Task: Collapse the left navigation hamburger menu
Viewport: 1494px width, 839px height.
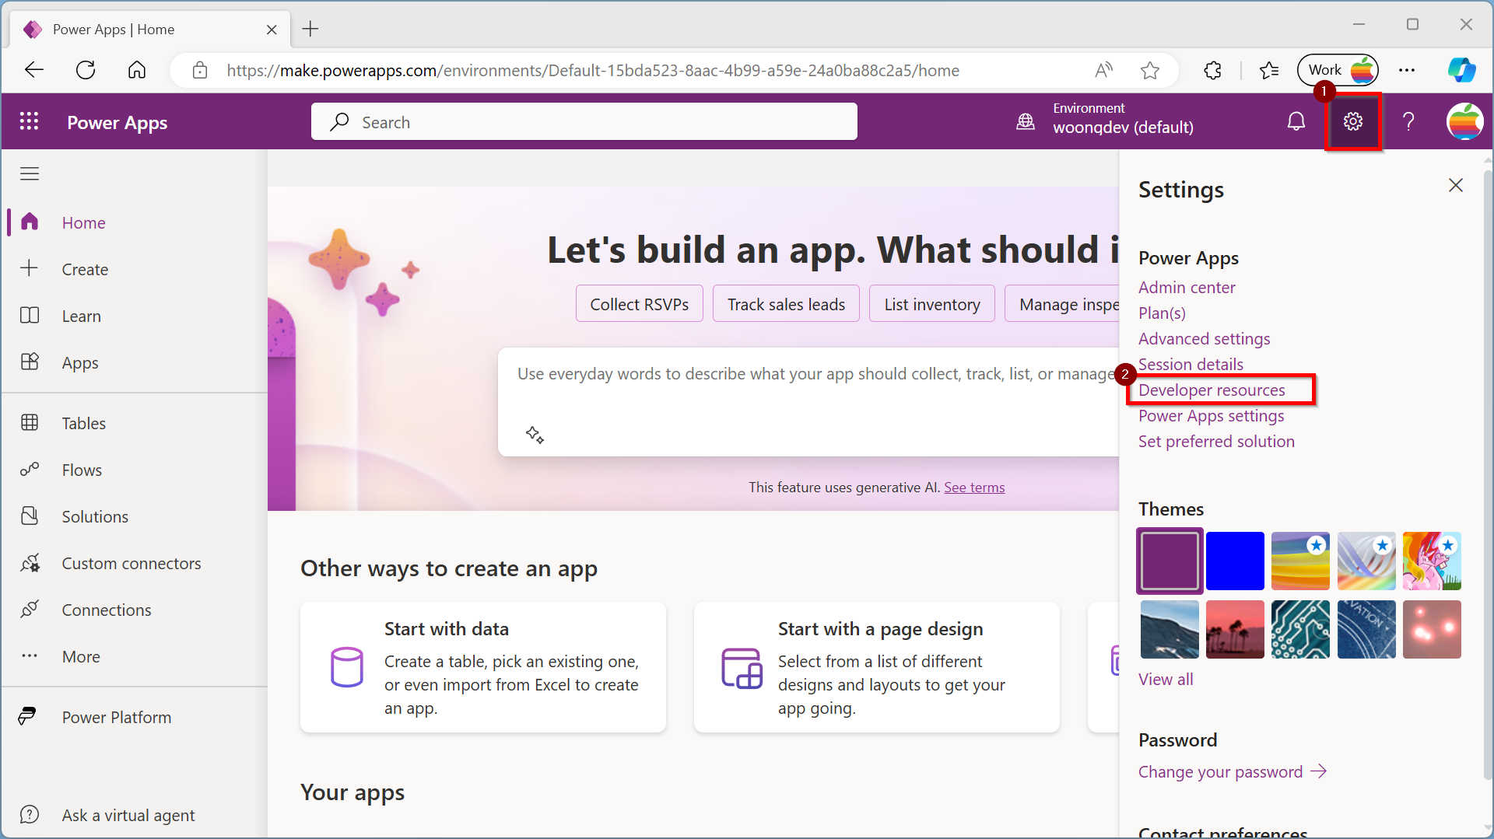Action: 30,173
